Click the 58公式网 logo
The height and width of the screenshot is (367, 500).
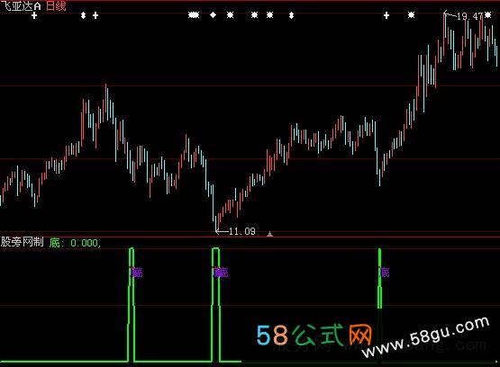pyautogui.click(x=314, y=335)
